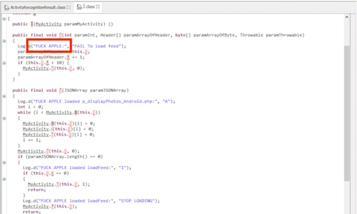Screen dimensions: 357x214
Task: Click the 'i += 1;' statement
Action: click(32, 140)
